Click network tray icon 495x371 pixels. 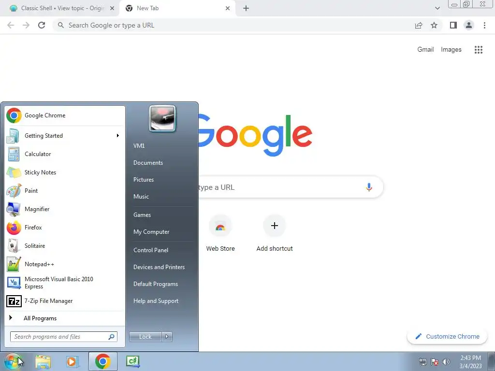click(422, 362)
